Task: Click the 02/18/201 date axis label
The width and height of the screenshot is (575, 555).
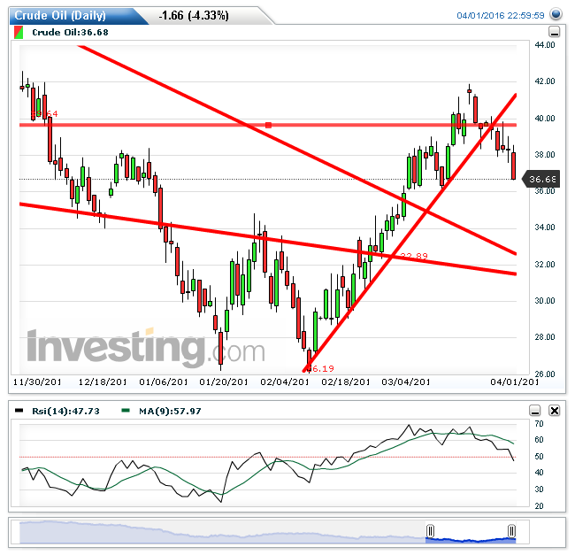Action: click(346, 382)
